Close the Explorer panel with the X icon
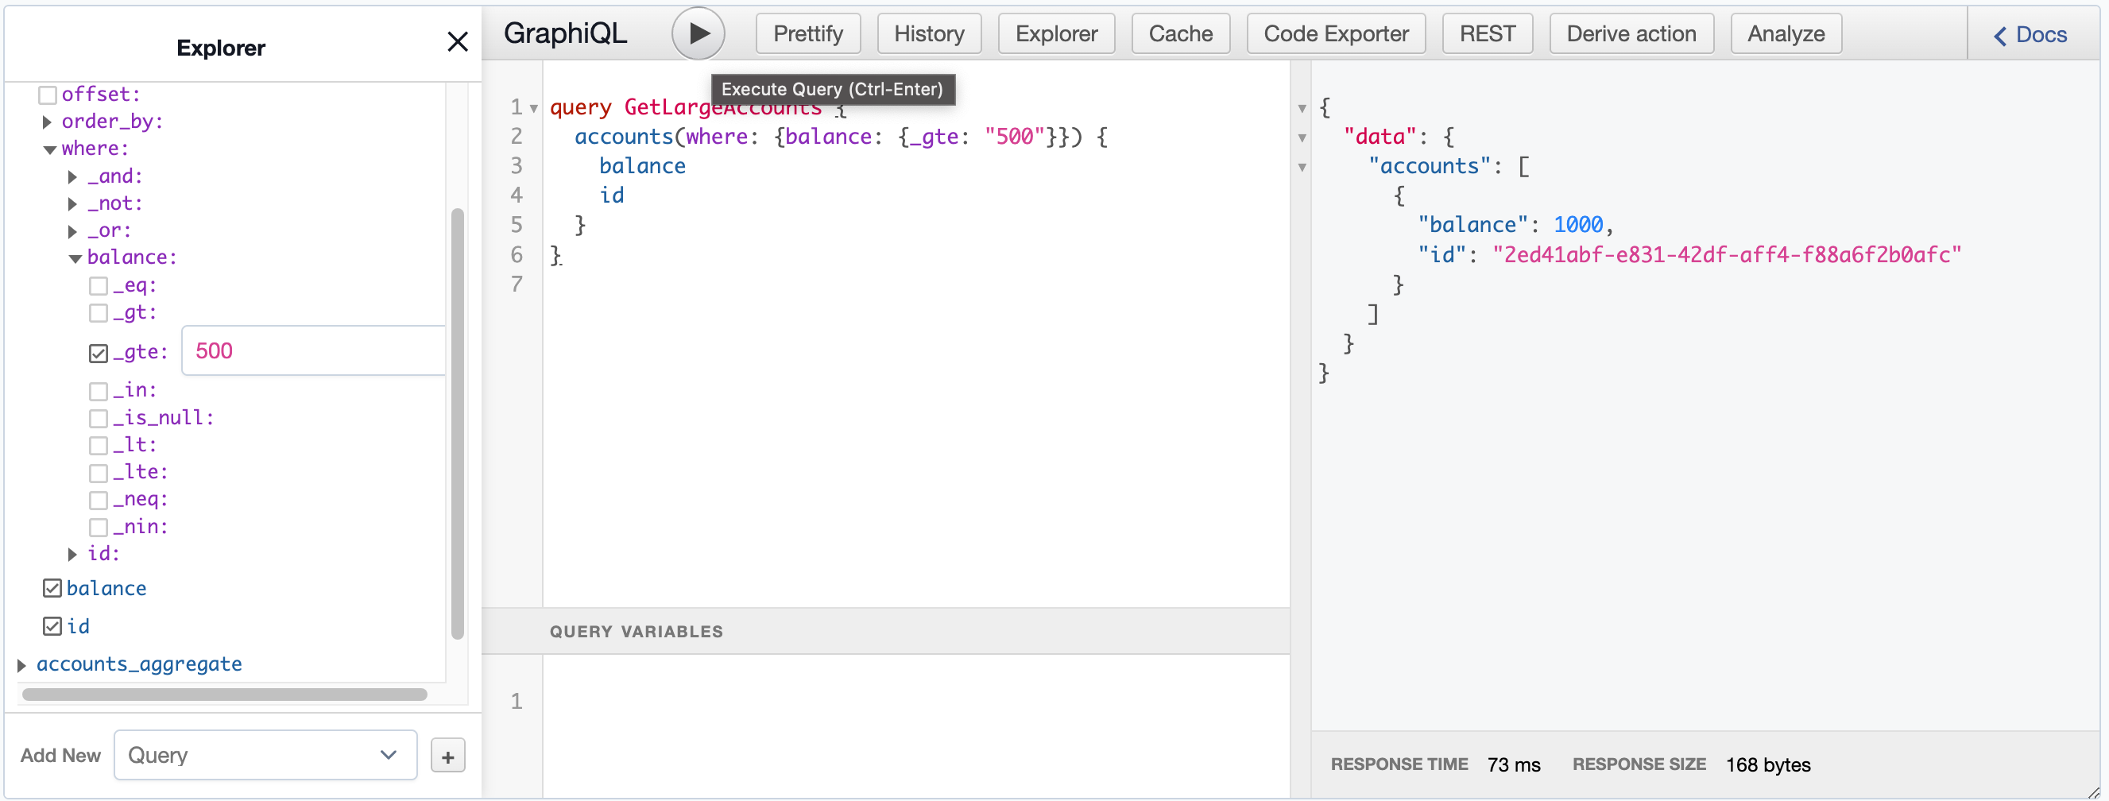Viewport: 2109px width, 801px height. pos(458,41)
